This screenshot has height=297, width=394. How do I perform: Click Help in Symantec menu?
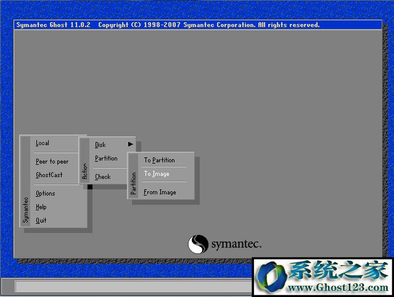tap(41, 207)
